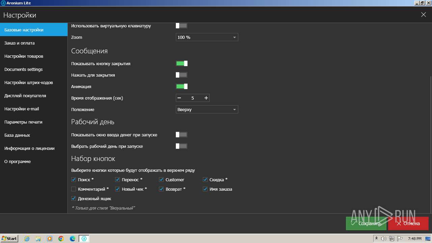Open the Action Center flag icon
Image resolution: width=432 pixels, height=243 pixels.
tap(400, 239)
